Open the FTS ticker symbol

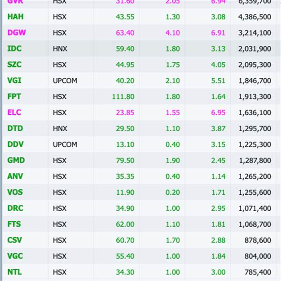point(14,224)
